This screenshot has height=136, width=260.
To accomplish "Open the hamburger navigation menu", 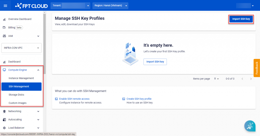I will tap(5, 6).
